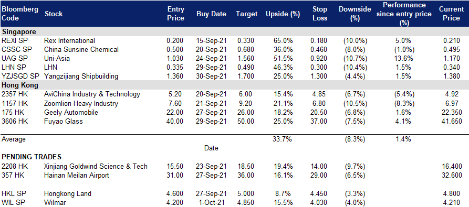Select the Singapore section header row
469x207 pixels.
(x=234, y=31)
